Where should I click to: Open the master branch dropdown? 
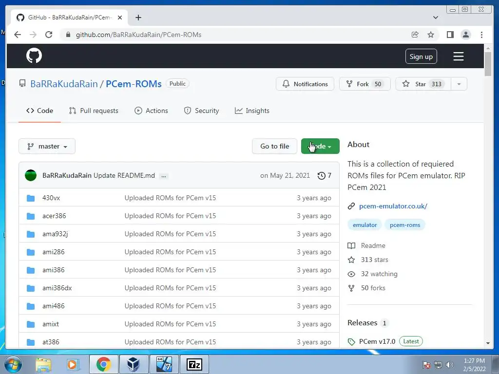[47, 146]
